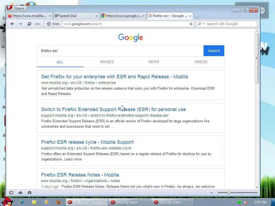The width and height of the screenshot is (275, 206).
Task: Toggle Opera Turbo speedometer icon
Action: click(x=30, y=193)
